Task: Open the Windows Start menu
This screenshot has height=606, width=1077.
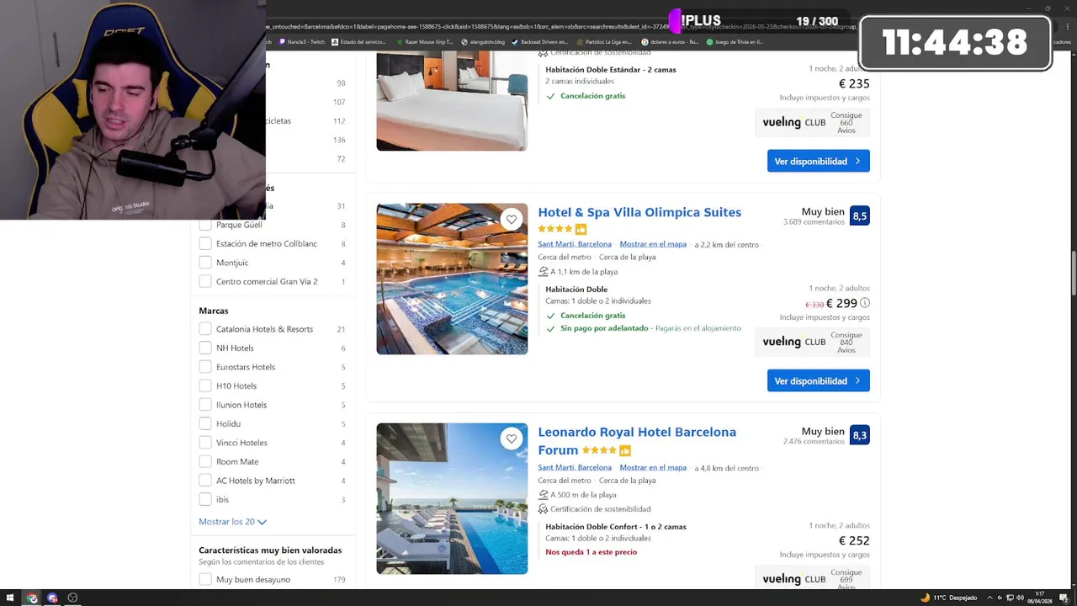Action: pos(10,598)
